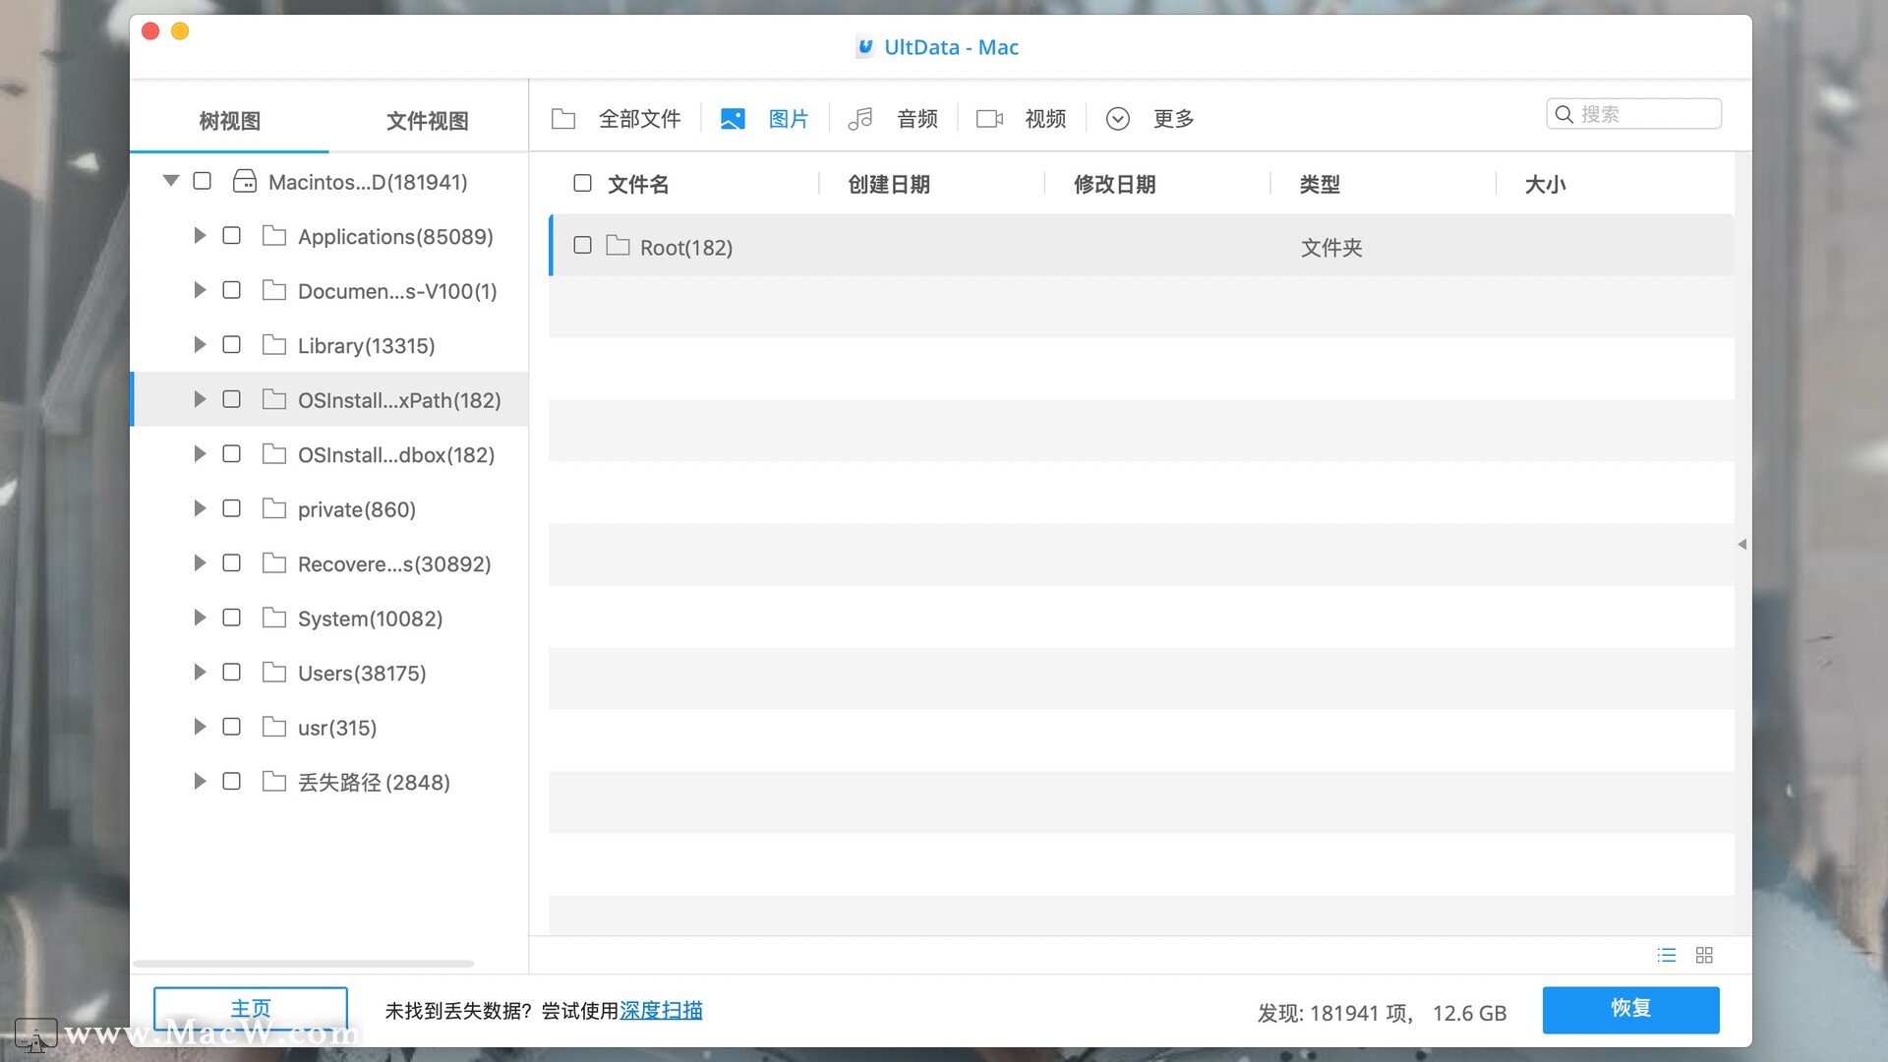Switch to grid thumbnail view icon

tap(1704, 955)
